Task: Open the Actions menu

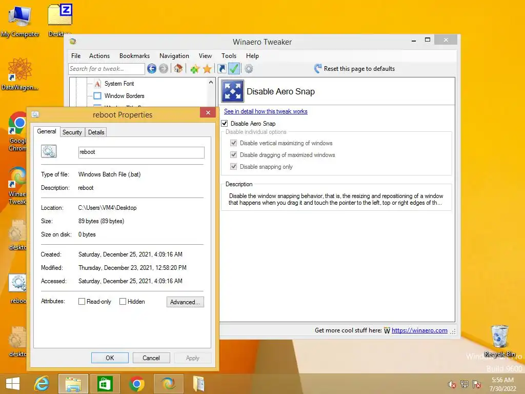Action: [x=99, y=56]
